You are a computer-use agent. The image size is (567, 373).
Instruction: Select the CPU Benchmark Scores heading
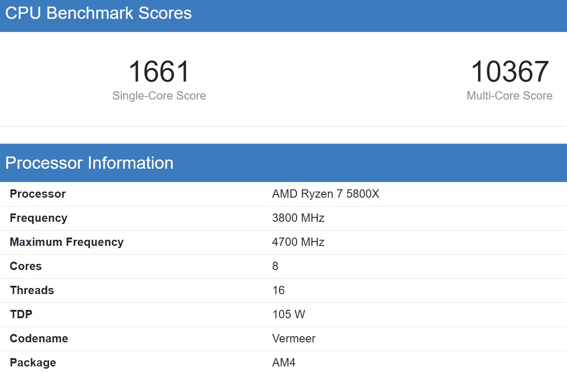[x=99, y=13]
